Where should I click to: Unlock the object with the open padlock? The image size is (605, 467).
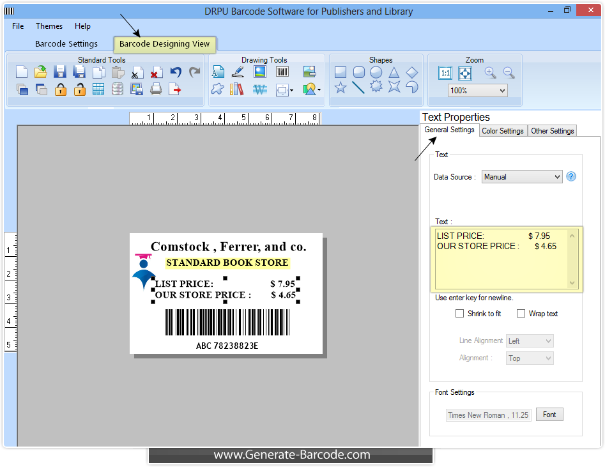[79, 89]
